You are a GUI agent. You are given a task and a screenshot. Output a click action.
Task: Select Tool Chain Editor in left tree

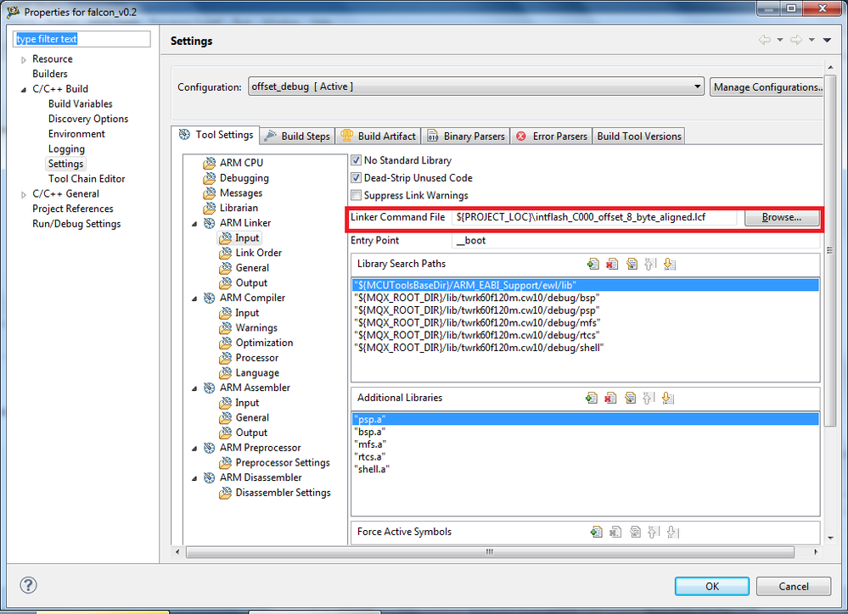click(x=87, y=179)
